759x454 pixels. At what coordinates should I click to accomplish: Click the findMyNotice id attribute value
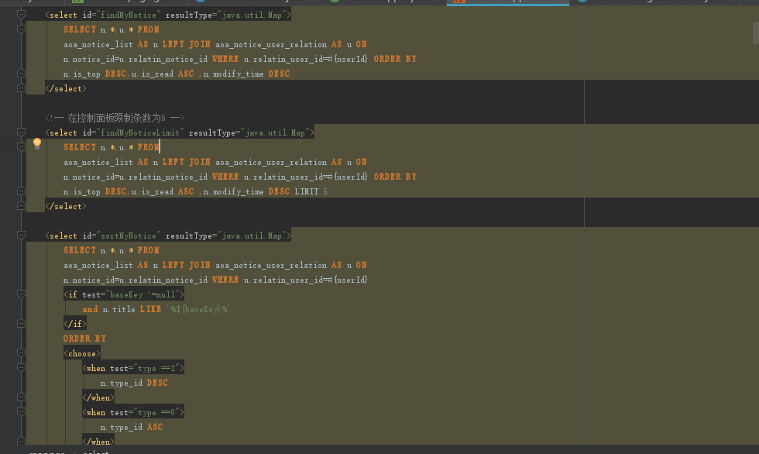click(x=129, y=15)
